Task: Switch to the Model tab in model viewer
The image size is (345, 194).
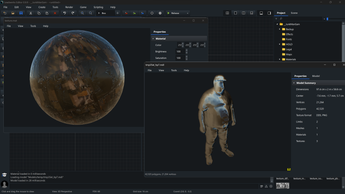Action: coord(316,76)
